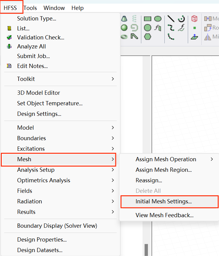Select the Draw spiral tool icon
The width and height of the screenshot is (219, 256).
point(134,28)
